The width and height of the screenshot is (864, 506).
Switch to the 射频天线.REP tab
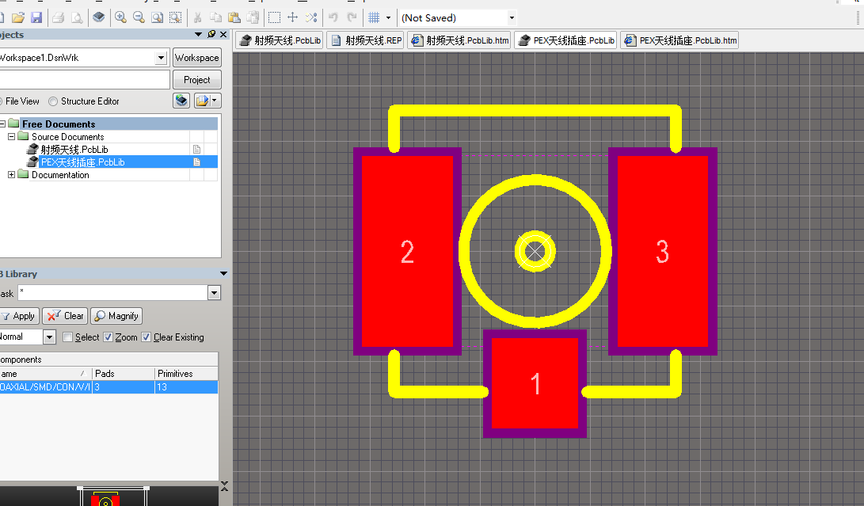[x=365, y=40]
